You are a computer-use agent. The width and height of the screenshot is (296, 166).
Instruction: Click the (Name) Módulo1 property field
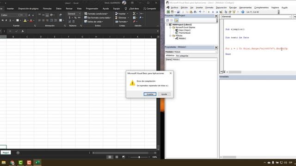tap(191, 59)
